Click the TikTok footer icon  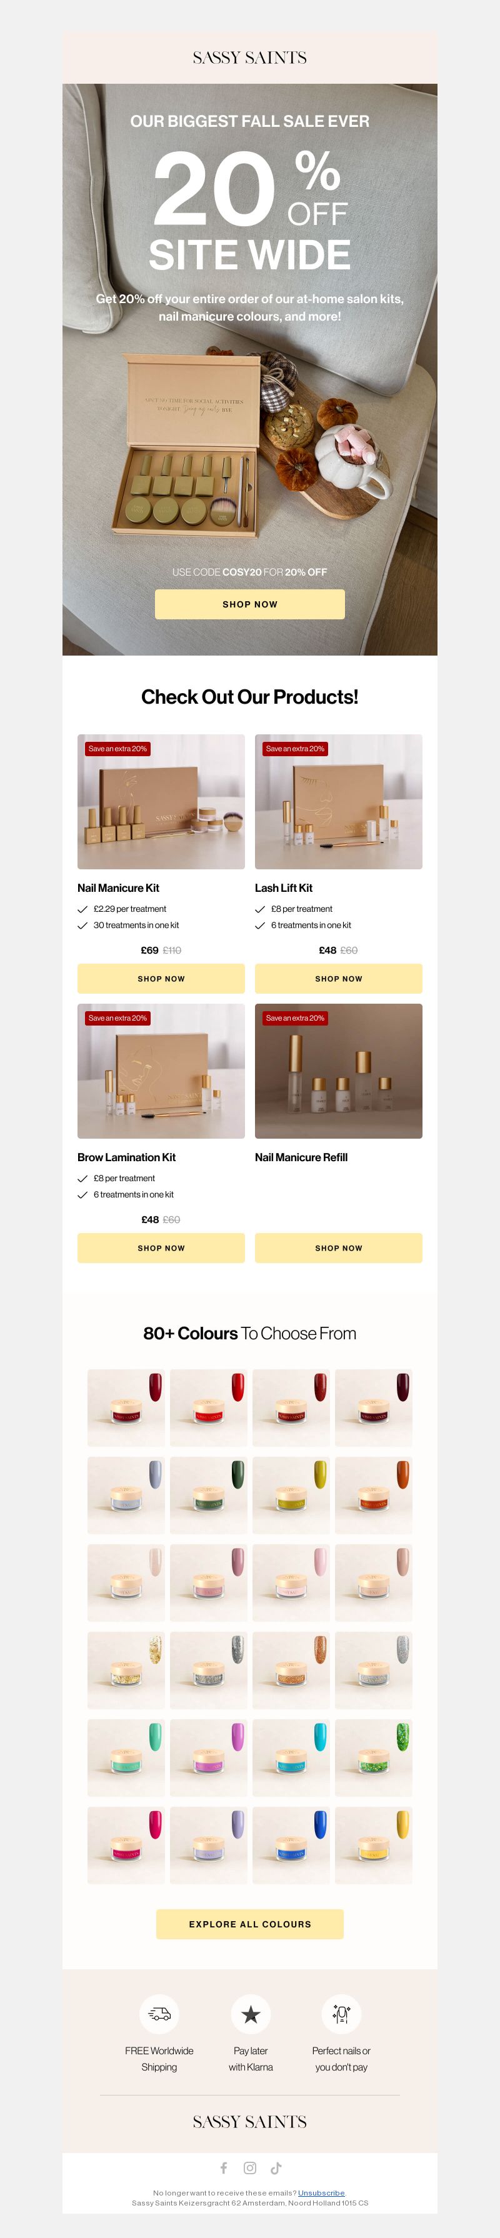point(276,2167)
